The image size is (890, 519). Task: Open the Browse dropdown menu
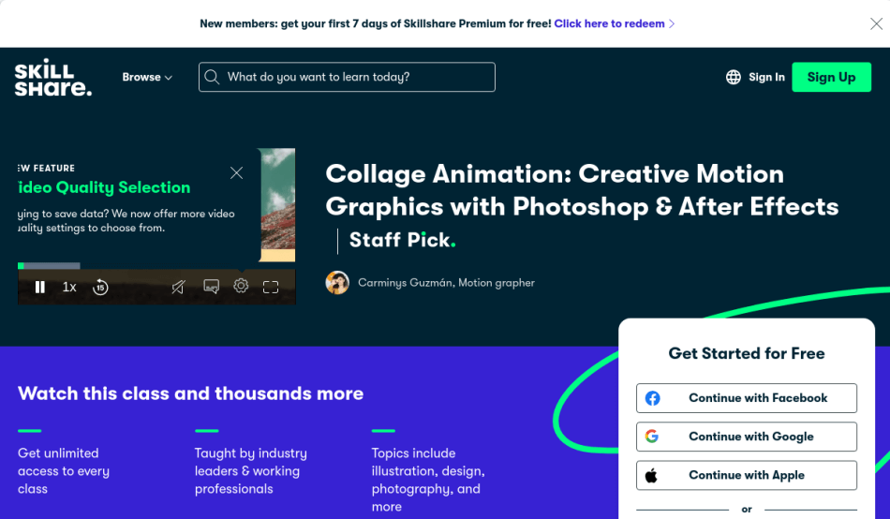(147, 77)
